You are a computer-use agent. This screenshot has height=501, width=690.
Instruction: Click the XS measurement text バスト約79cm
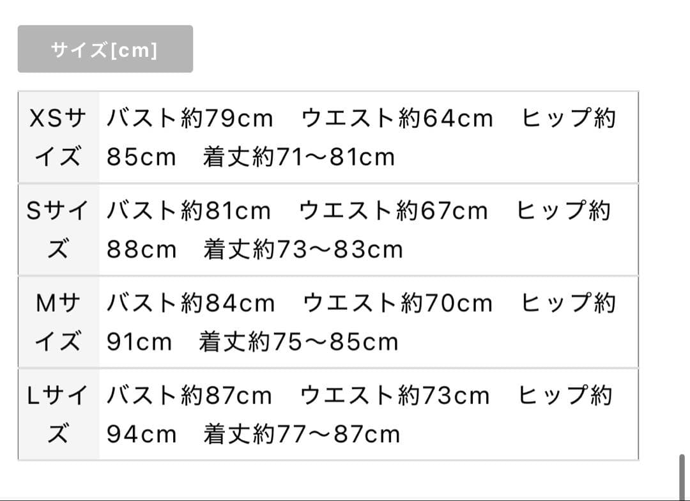190,118
